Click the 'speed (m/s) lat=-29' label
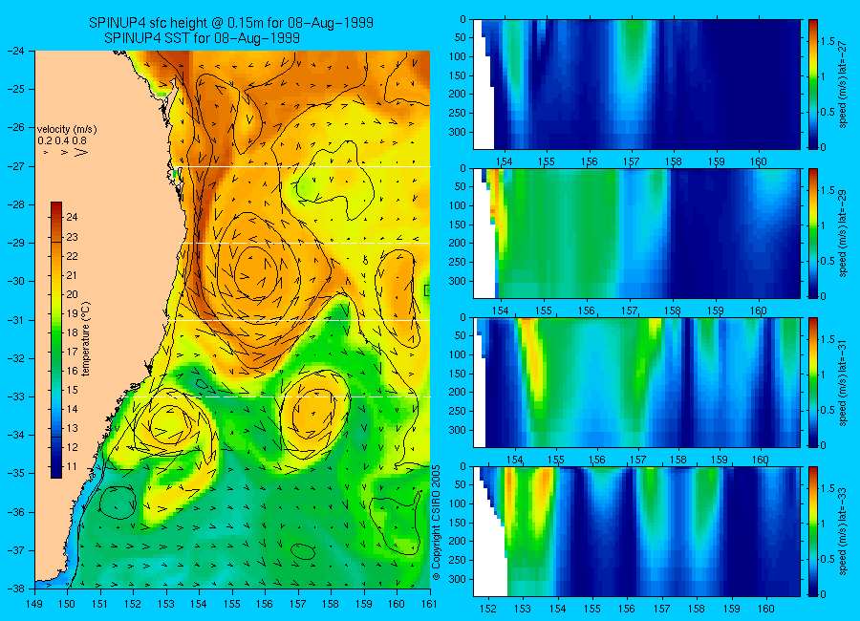The width and height of the screenshot is (860, 621). tap(843, 234)
